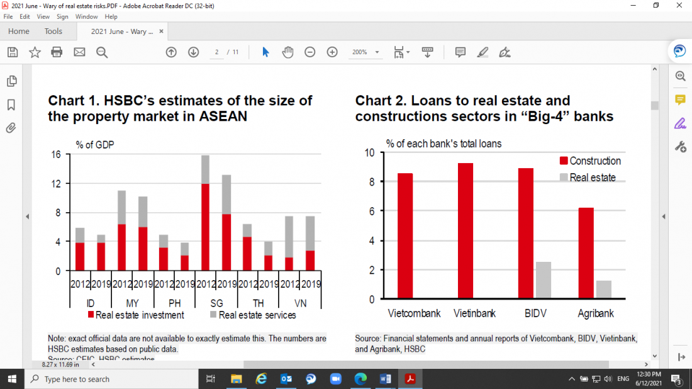Open the Edit menu

[25, 17]
